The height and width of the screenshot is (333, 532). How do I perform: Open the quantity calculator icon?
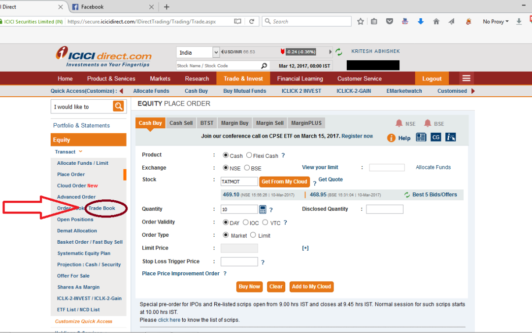tap(263, 209)
